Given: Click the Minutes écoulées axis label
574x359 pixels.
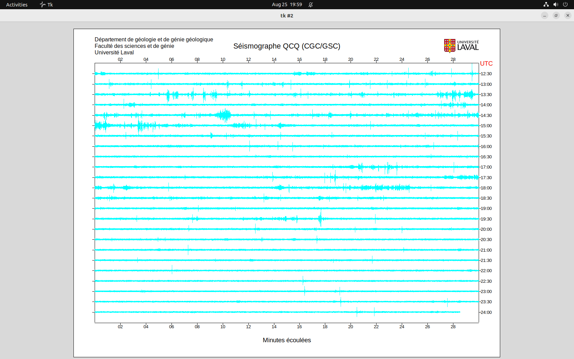Looking at the screenshot, I should (x=287, y=340).
